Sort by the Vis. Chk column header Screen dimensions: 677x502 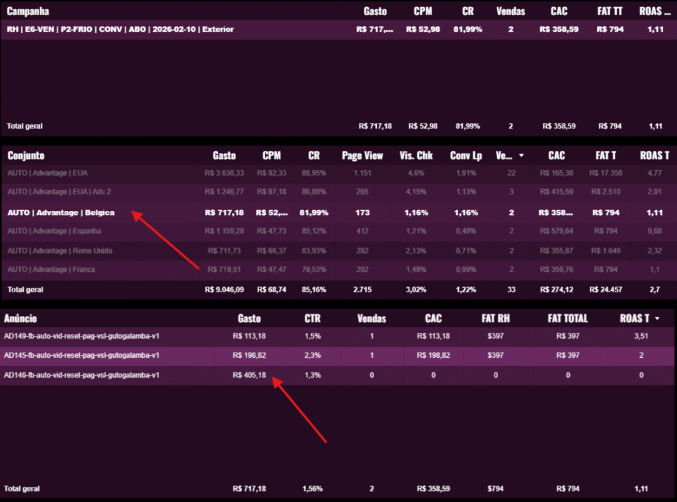pyautogui.click(x=416, y=156)
